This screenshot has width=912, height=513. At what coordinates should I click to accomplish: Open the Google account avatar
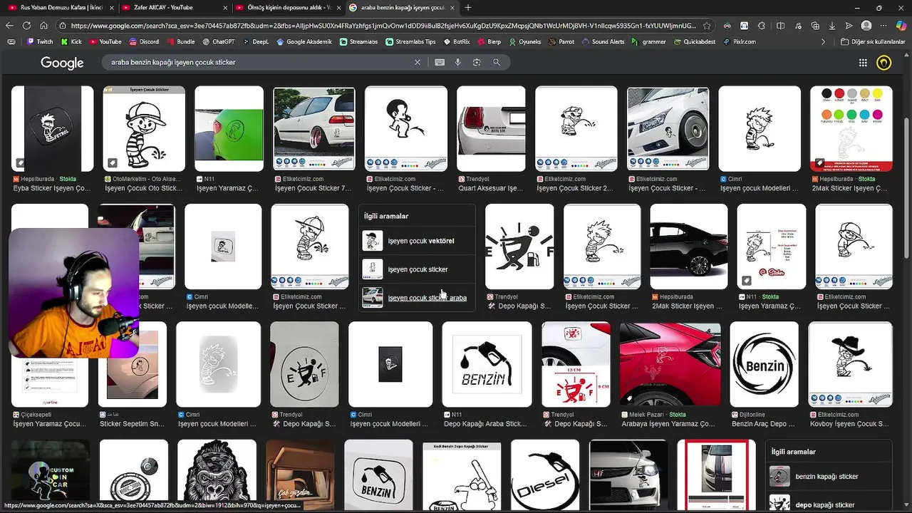884,63
